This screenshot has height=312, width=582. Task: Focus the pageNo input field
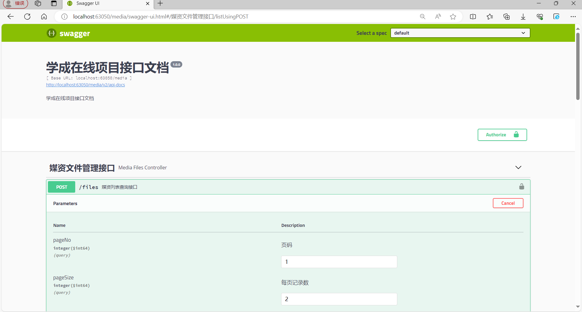tap(339, 262)
